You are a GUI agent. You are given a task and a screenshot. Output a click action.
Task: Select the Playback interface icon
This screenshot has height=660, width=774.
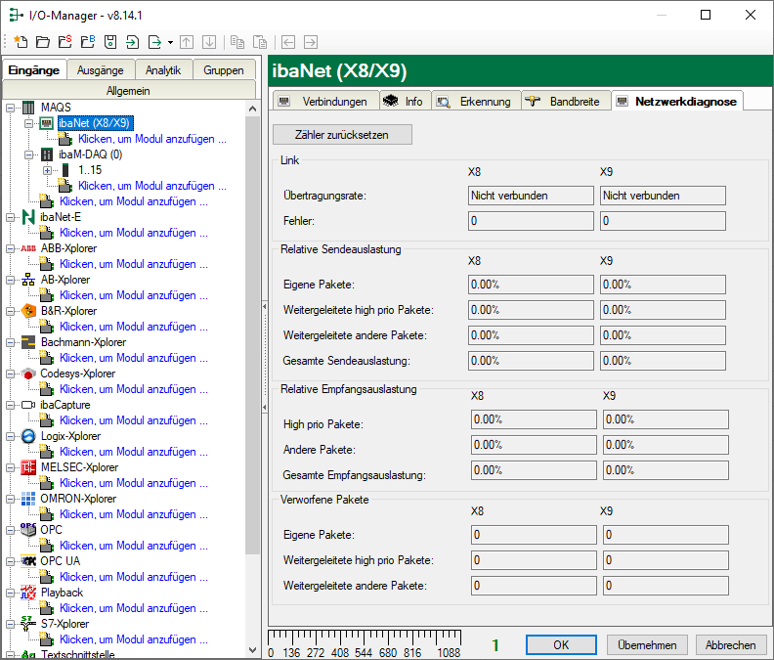click(x=28, y=593)
